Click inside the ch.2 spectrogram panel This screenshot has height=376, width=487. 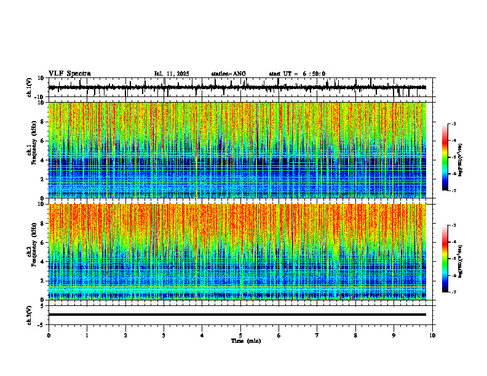coord(237,252)
